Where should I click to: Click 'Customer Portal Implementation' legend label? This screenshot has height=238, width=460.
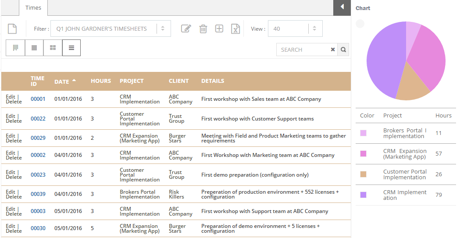[x=405, y=174]
